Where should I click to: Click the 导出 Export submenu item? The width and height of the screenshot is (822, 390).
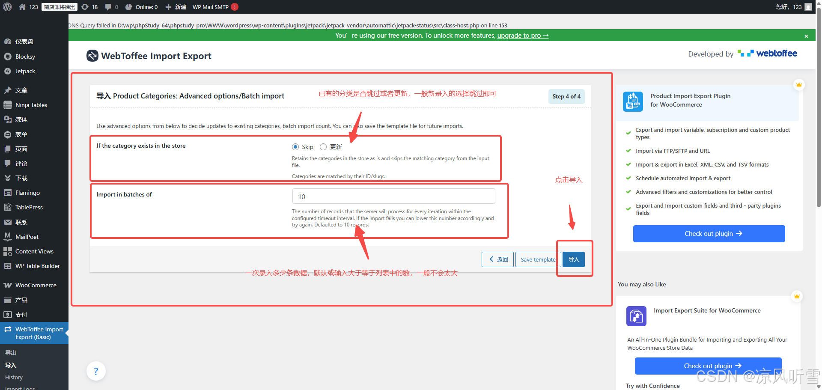coord(11,353)
